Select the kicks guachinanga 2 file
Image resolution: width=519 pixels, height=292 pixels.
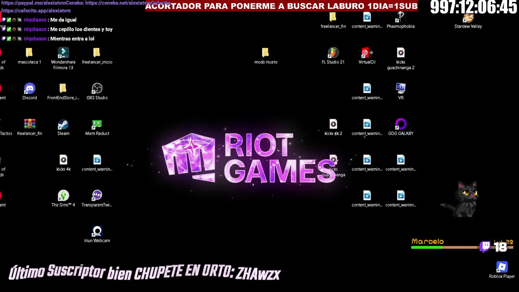coord(401,59)
